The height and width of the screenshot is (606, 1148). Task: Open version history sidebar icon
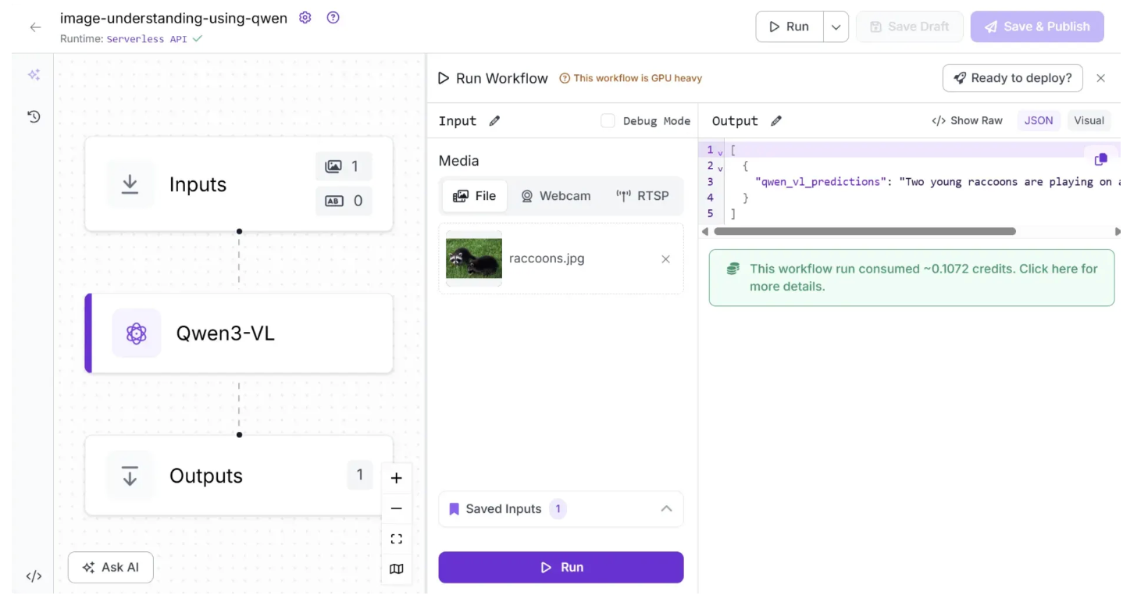pyautogui.click(x=34, y=116)
